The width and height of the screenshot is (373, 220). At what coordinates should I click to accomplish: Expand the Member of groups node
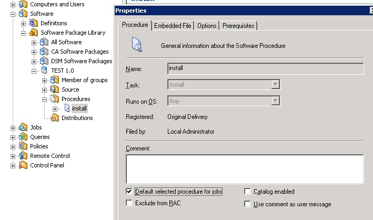[44, 80]
